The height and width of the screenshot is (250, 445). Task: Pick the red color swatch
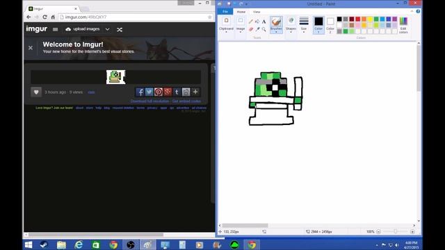(358, 19)
